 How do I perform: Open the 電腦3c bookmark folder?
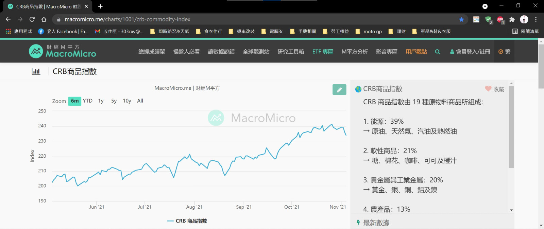(272, 31)
